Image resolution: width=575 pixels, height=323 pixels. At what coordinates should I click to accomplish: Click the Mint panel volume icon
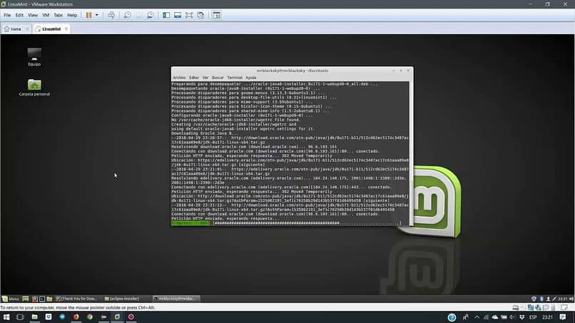571,299
